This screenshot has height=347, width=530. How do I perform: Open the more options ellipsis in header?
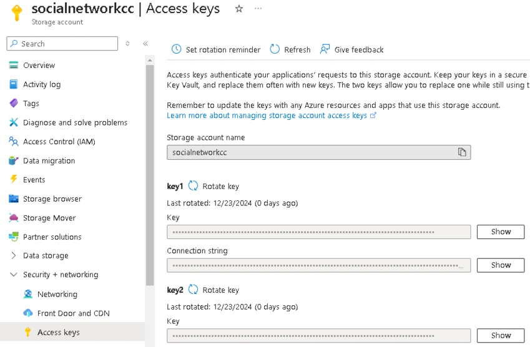(x=258, y=9)
